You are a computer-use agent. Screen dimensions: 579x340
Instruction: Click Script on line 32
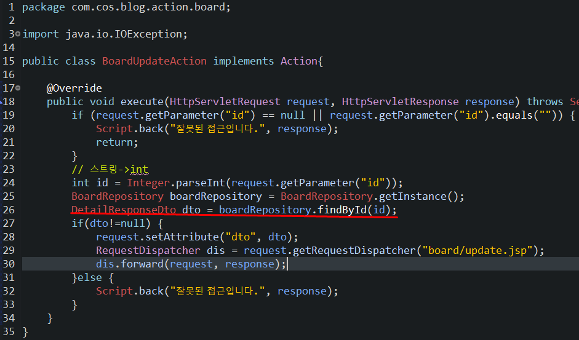tap(114, 291)
